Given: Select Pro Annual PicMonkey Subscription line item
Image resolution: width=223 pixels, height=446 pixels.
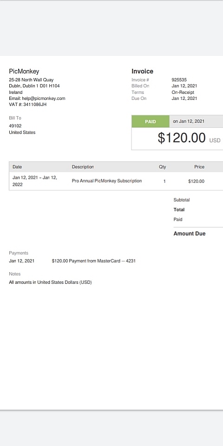Looking at the screenshot, I should [107, 181].
